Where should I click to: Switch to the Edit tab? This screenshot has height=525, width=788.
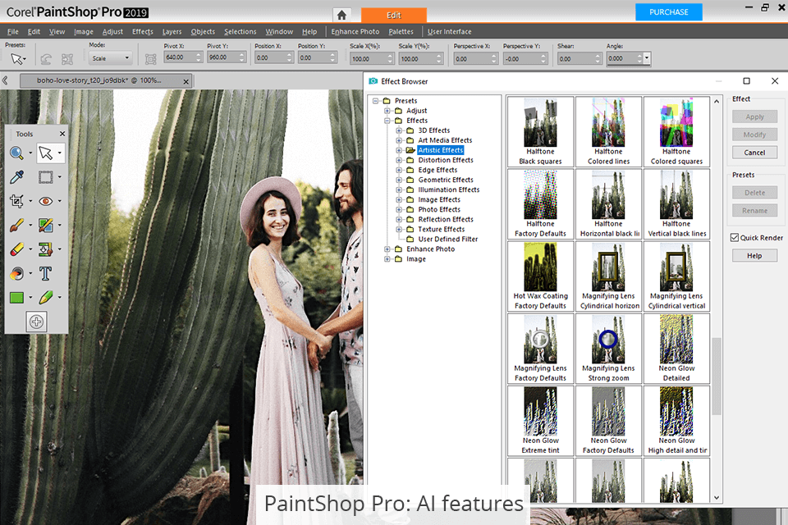tap(393, 15)
